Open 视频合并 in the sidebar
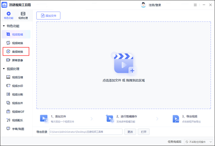215x146 pixels. pyautogui.click(x=16, y=103)
